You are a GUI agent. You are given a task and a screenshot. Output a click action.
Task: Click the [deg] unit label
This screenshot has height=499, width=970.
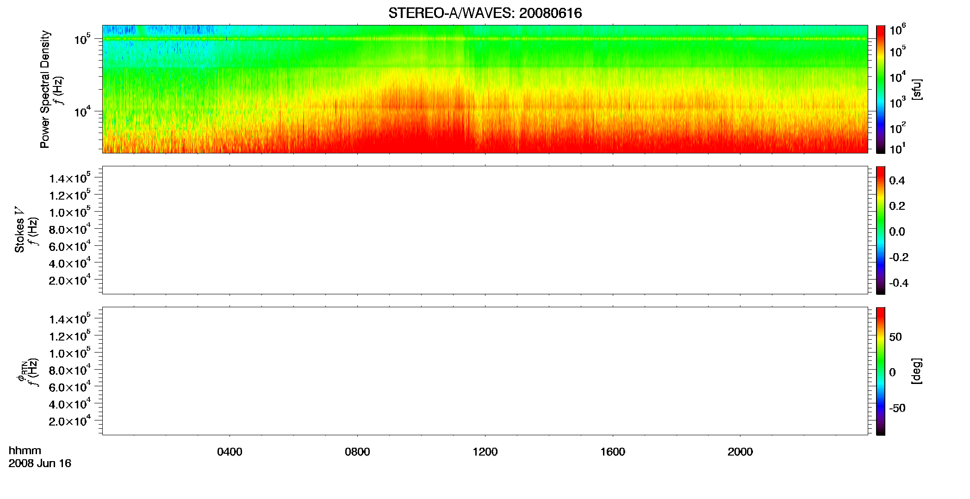pos(917,371)
